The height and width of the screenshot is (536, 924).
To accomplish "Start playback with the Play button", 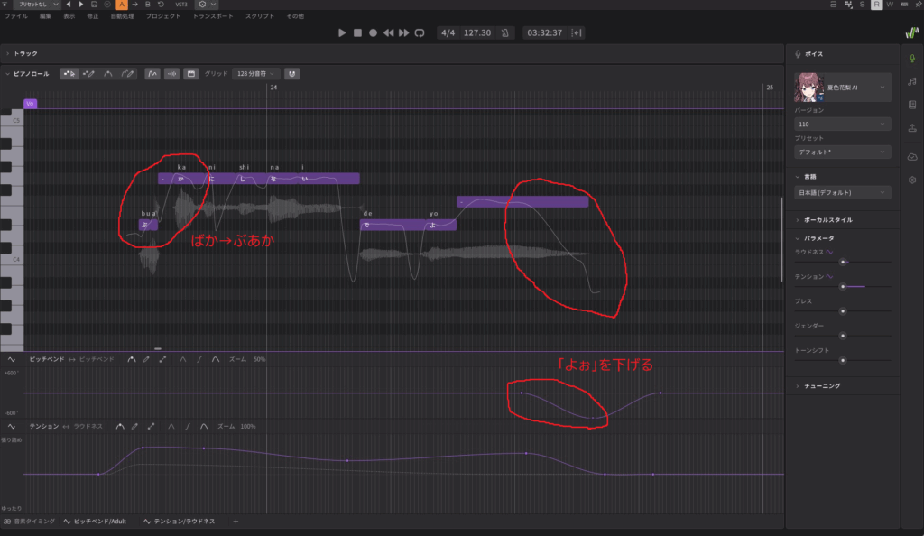I will (x=342, y=33).
